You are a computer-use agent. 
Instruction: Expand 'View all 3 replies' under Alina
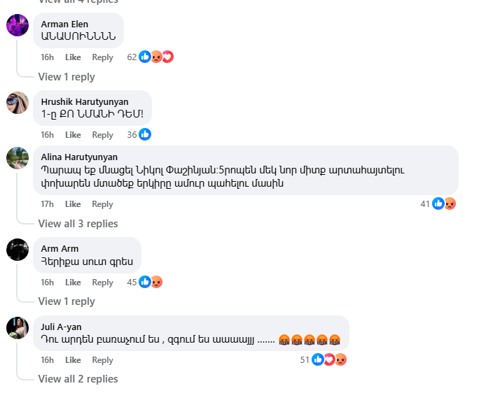click(x=78, y=224)
